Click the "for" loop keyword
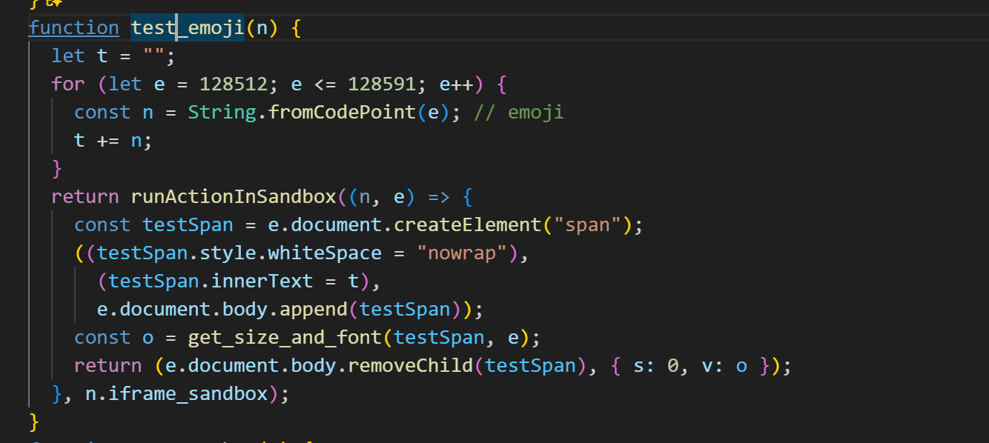This screenshot has width=989, height=443. click(68, 84)
